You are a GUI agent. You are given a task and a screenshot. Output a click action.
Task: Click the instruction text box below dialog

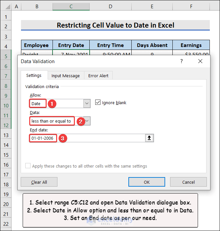[x=110, y=210]
